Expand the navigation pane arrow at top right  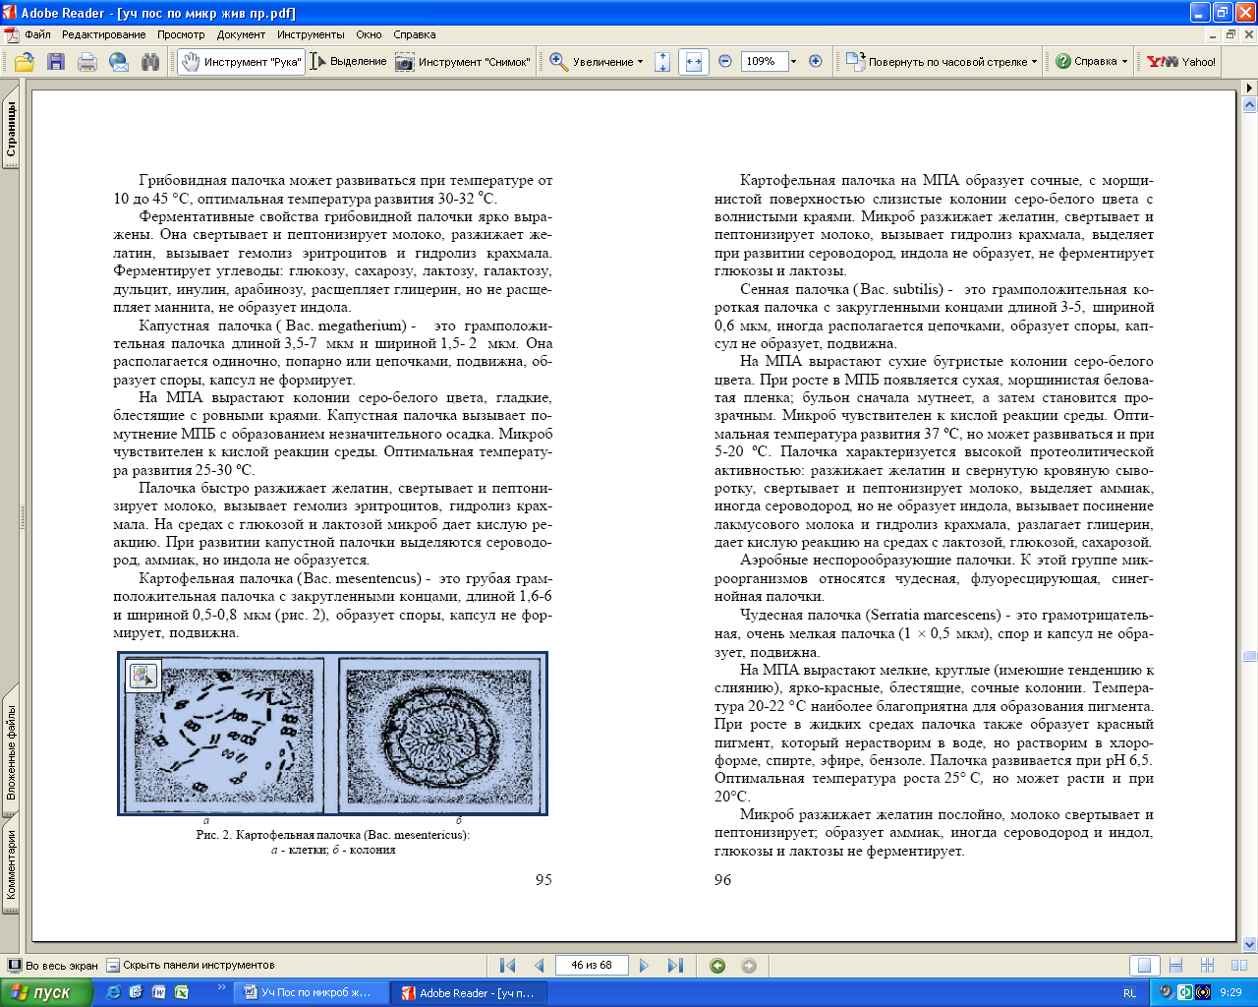click(x=1250, y=88)
